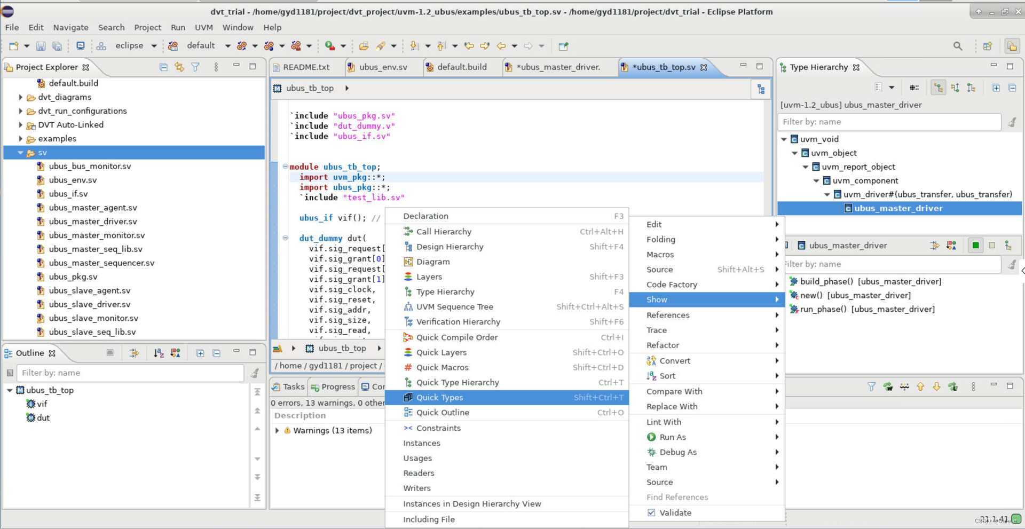Click the Save toolbar icon
1025x529 pixels.
(41, 46)
